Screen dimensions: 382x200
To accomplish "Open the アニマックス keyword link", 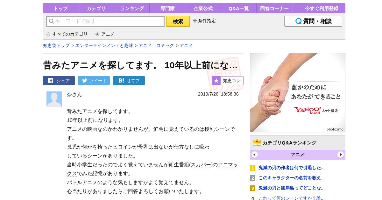I will tap(228, 165).
